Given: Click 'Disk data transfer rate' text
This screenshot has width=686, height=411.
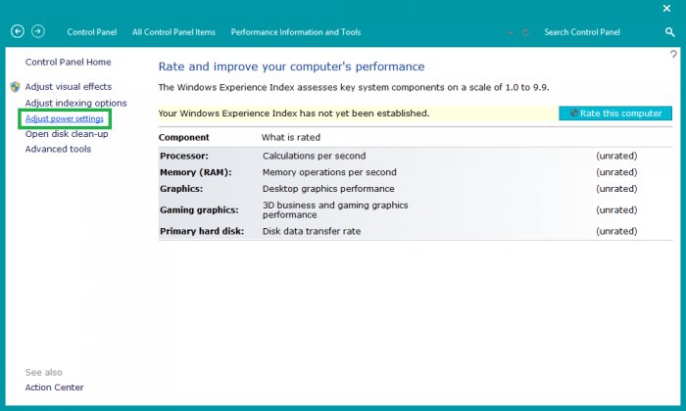Looking at the screenshot, I should [x=312, y=231].
